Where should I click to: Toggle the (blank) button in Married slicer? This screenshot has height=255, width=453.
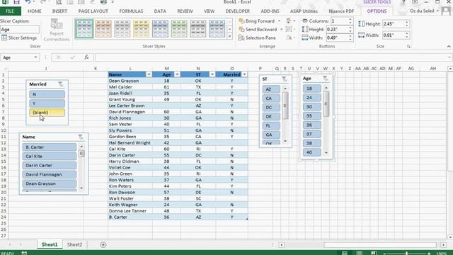coord(47,113)
